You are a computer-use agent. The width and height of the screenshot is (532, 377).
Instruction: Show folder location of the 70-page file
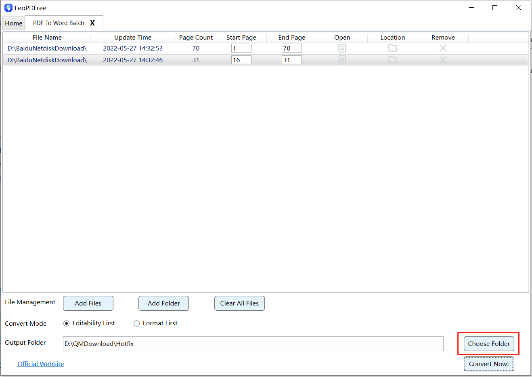392,48
